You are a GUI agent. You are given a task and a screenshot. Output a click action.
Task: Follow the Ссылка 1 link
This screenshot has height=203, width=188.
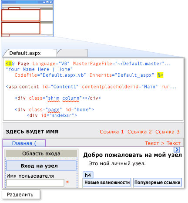pos(111,132)
